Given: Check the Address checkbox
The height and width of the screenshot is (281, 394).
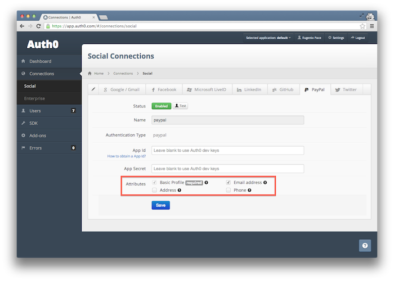Looking at the screenshot, I should 154,190.
